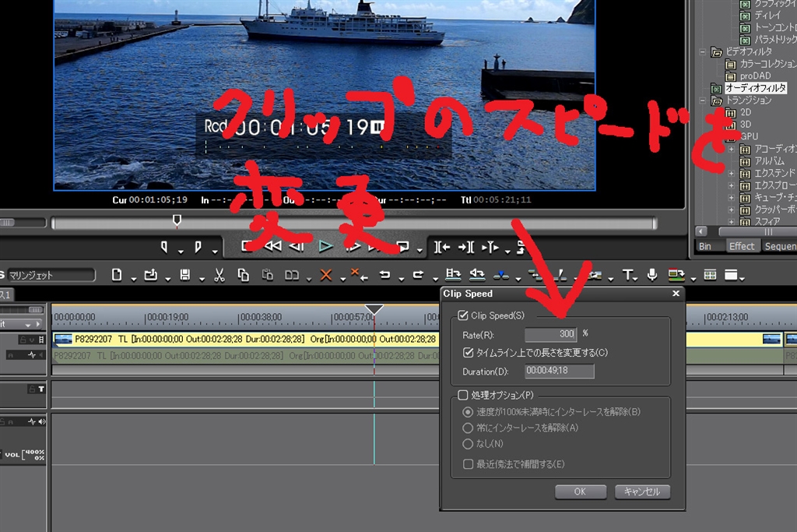
Task: Click the Toggle Bin Window grid icon
Action: pyautogui.click(x=710, y=275)
